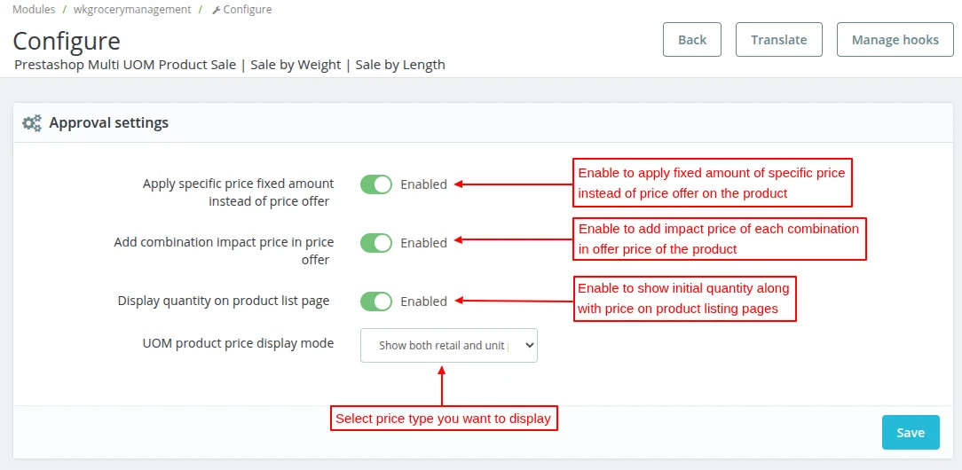Click the Approval settings gears icon
The height and width of the screenshot is (470, 962).
click(32, 123)
